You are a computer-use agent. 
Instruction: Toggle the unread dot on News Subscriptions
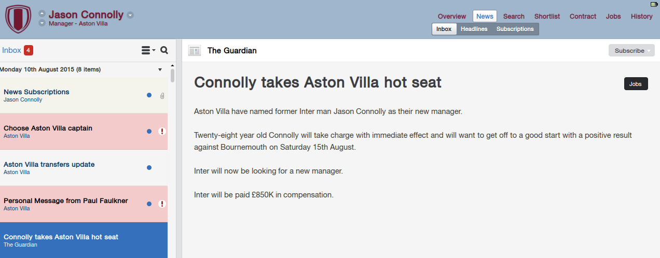(149, 95)
